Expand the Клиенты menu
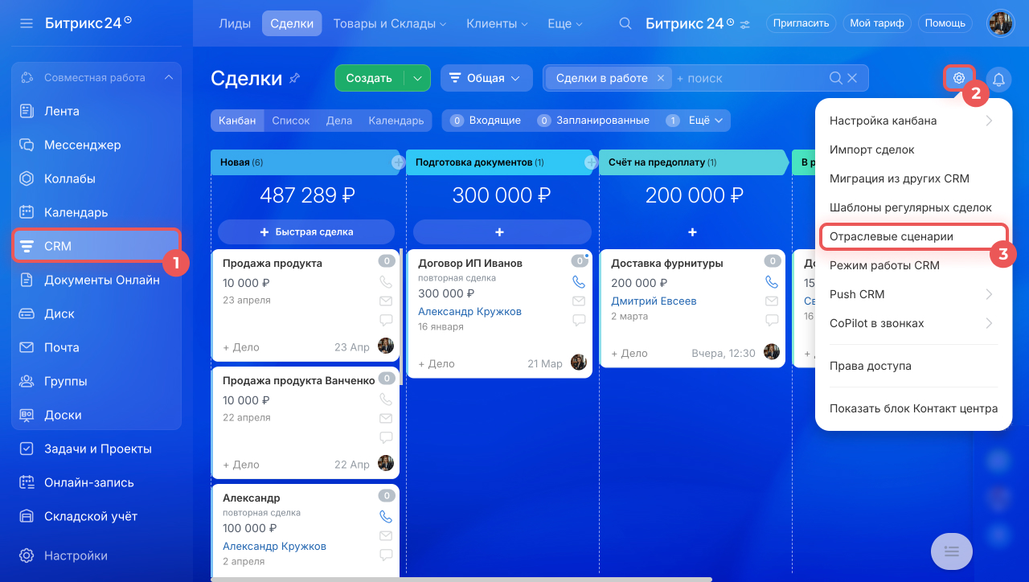The width and height of the screenshot is (1029, 582). (498, 23)
